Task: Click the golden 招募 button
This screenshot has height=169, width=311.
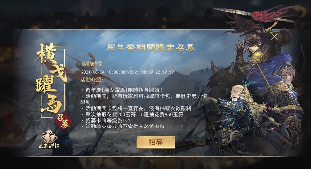Action: pos(155,142)
